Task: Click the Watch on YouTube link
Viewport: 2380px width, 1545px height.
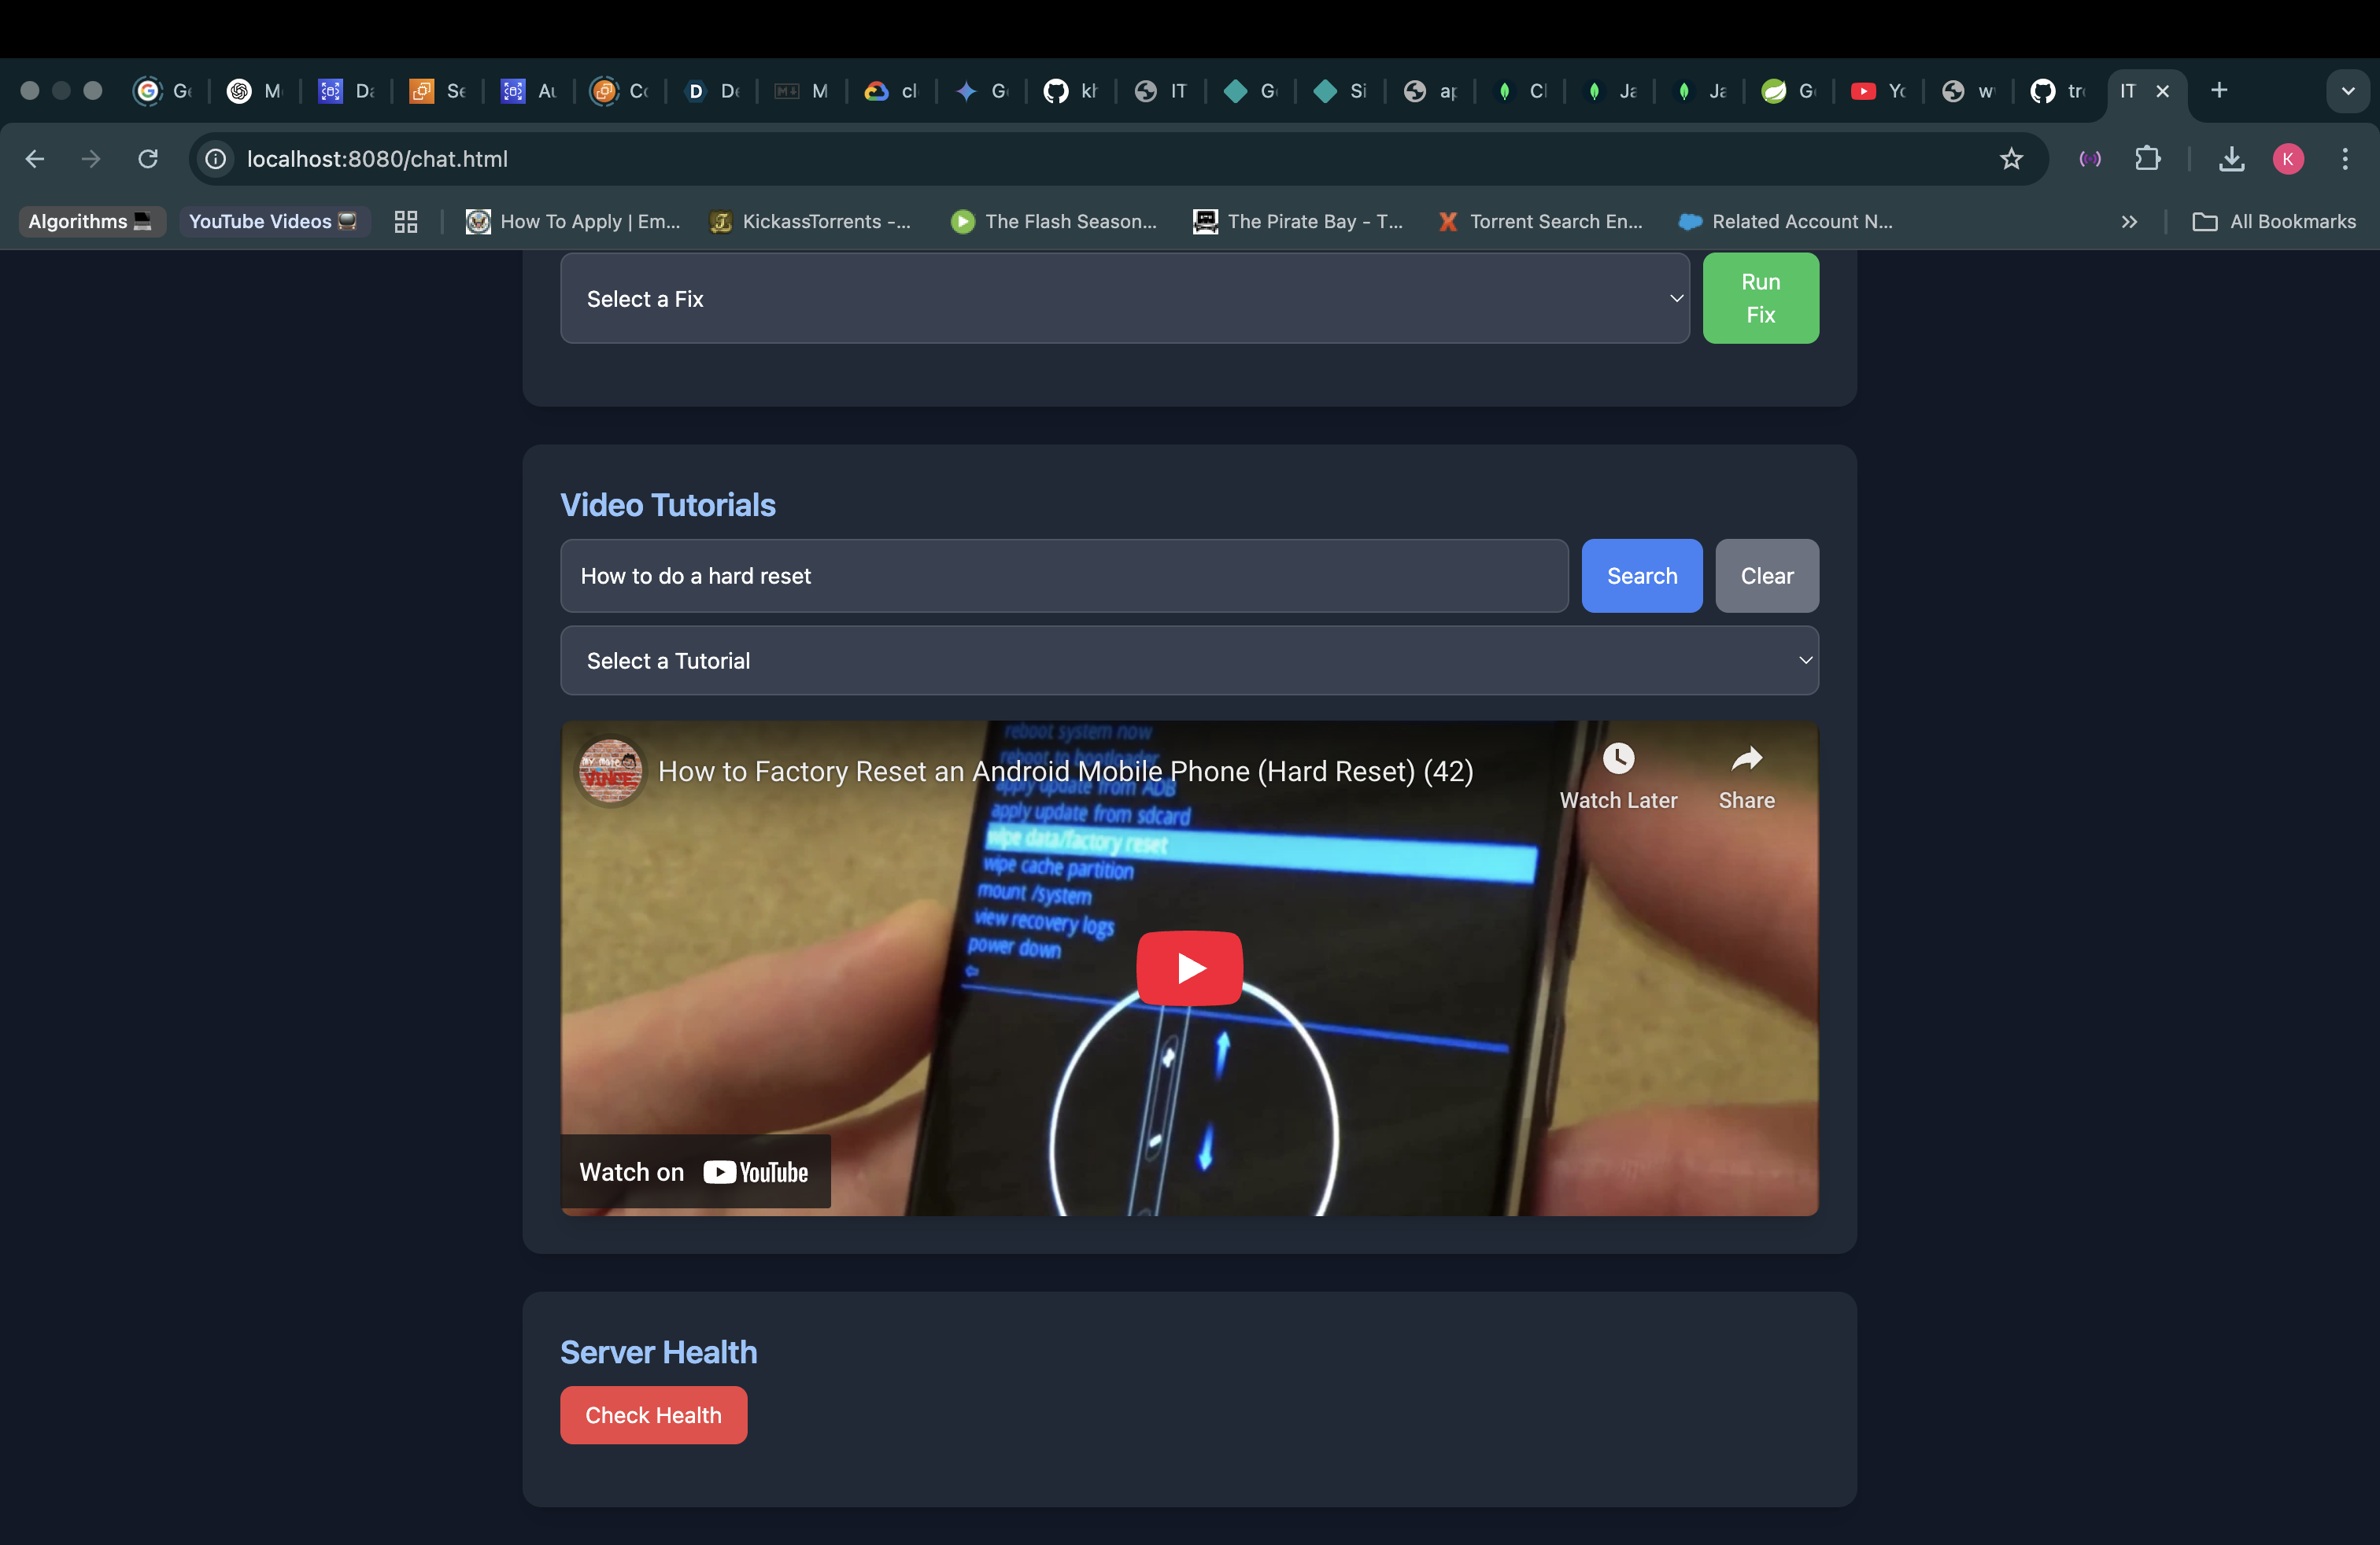Action: point(695,1172)
